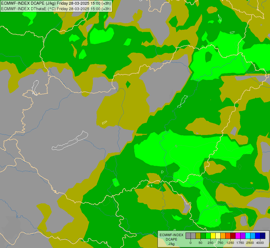
Task: Select the purple legend swatch
Action: tap(243, 236)
